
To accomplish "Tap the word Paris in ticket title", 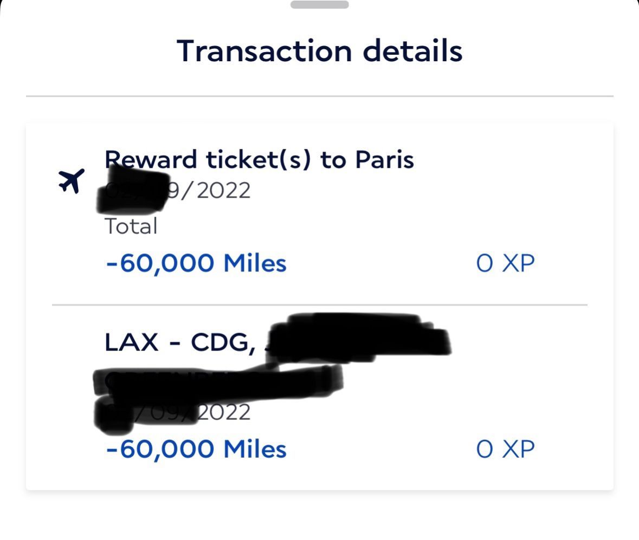I will point(384,160).
